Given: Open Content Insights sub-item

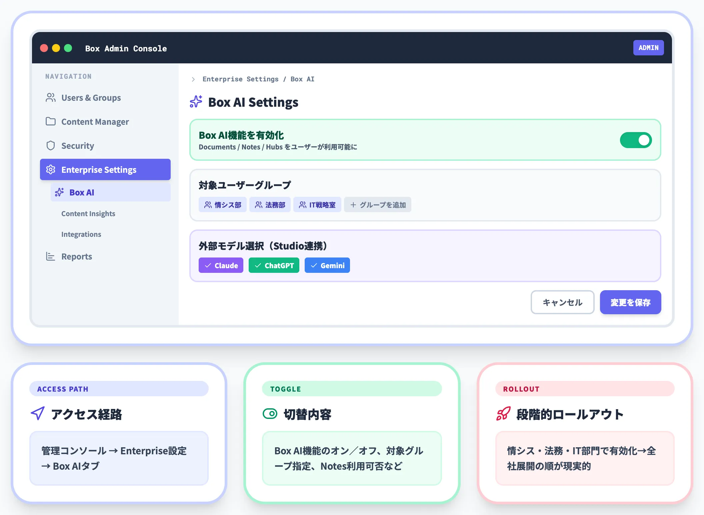Looking at the screenshot, I should point(88,213).
